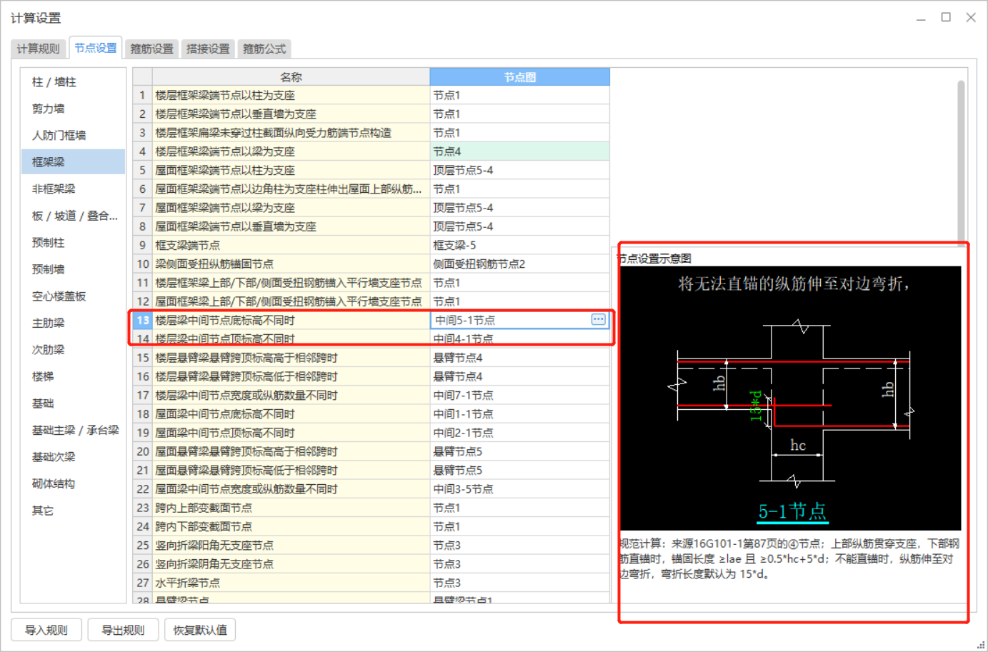Screen dimensions: 988x652
Task: Click the 中间4-1节点 cell
Action: (x=520, y=338)
